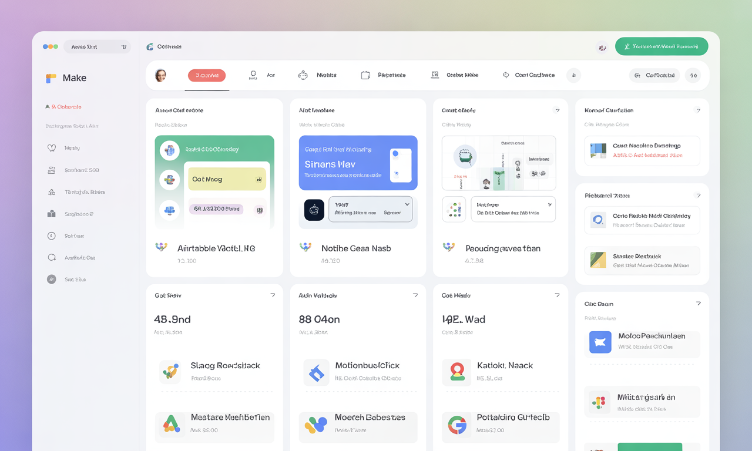Expand the top-right card's chevron menu
The width and height of the screenshot is (752, 451).
coord(698,109)
